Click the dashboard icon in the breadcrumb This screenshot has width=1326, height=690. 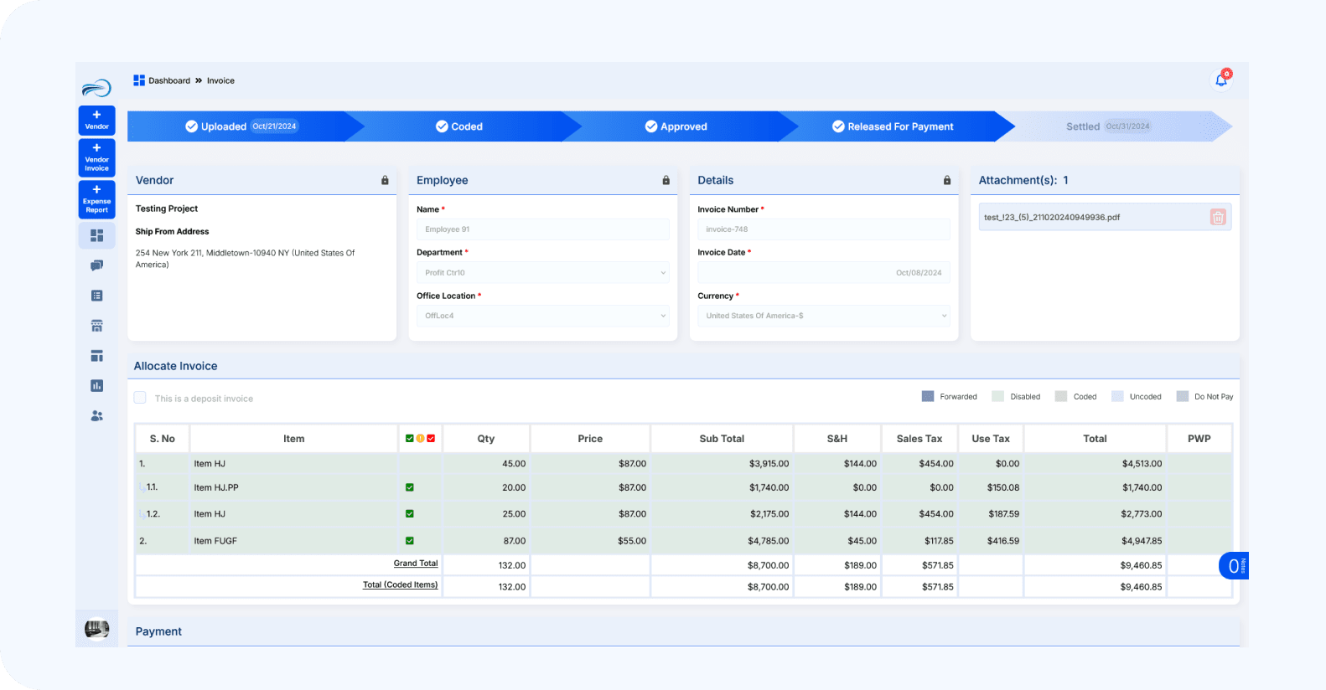(139, 80)
